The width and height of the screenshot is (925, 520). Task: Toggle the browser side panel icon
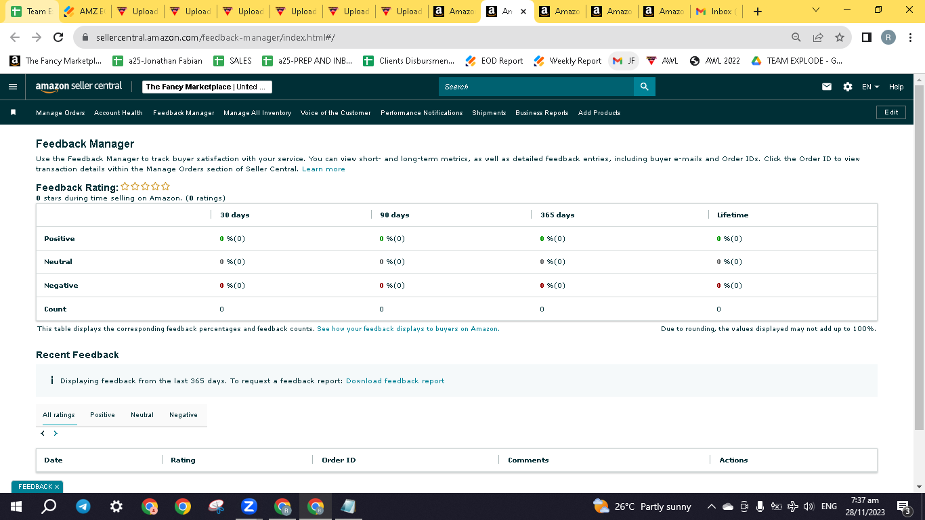click(x=866, y=37)
